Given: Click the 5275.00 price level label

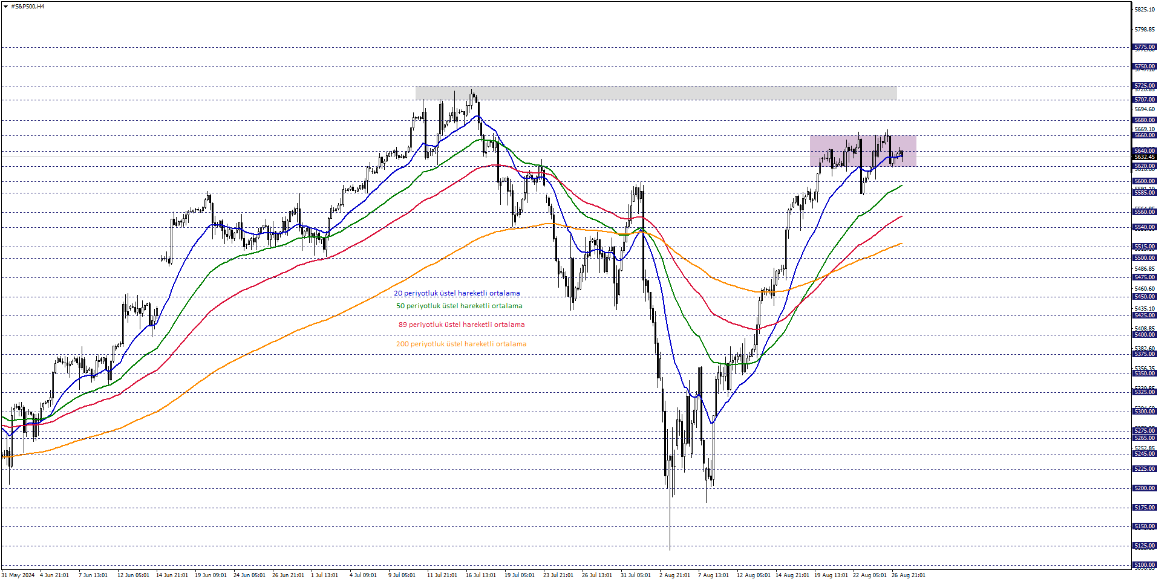Looking at the screenshot, I should tap(1144, 431).
